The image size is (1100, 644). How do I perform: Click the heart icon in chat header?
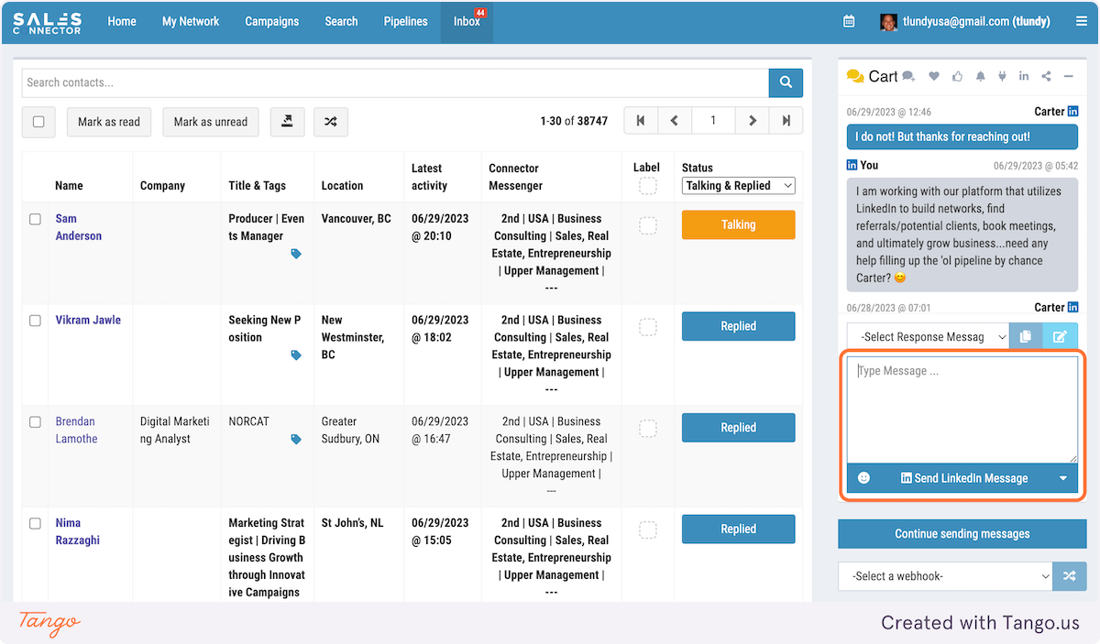(934, 77)
